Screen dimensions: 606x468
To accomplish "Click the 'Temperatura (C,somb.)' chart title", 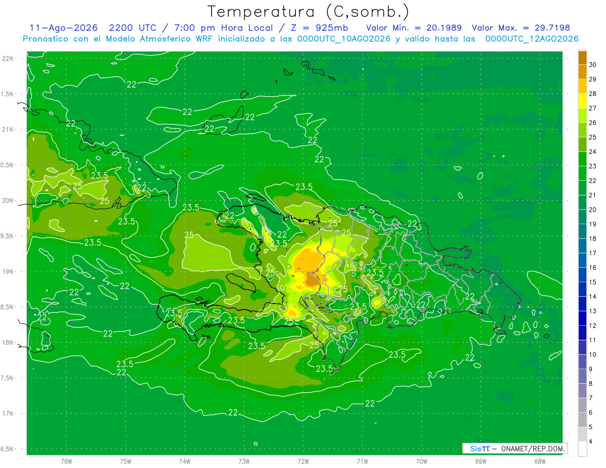I will pos(309,12).
